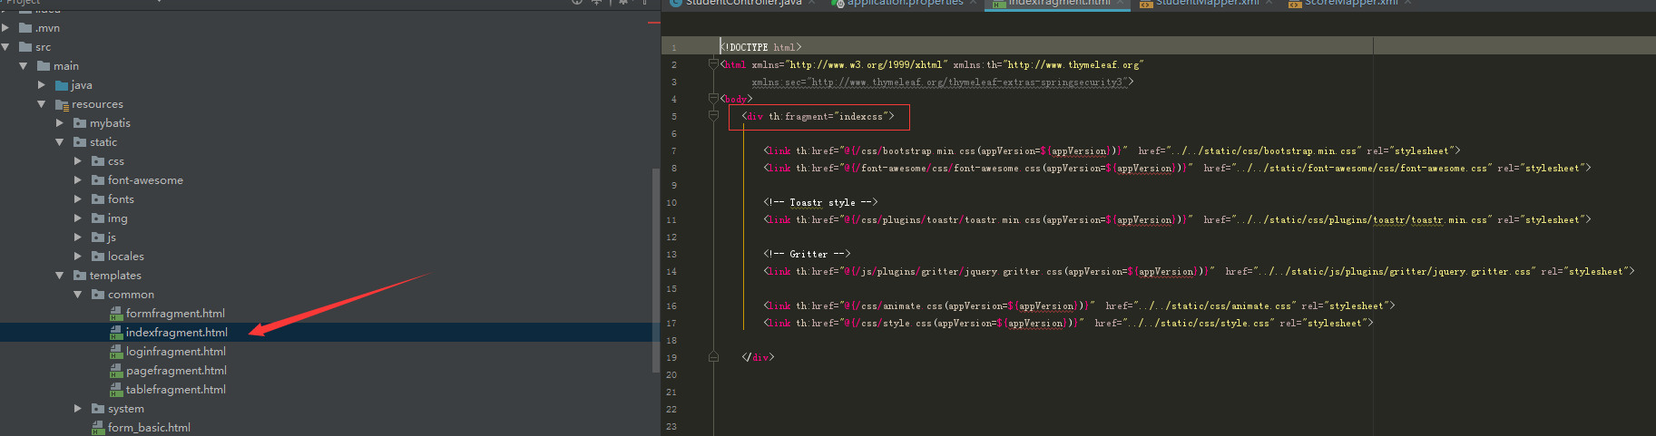Collapse the templates folder arrow
Image resolution: width=1656 pixels, height=436 pixels.
click(60, 276)
